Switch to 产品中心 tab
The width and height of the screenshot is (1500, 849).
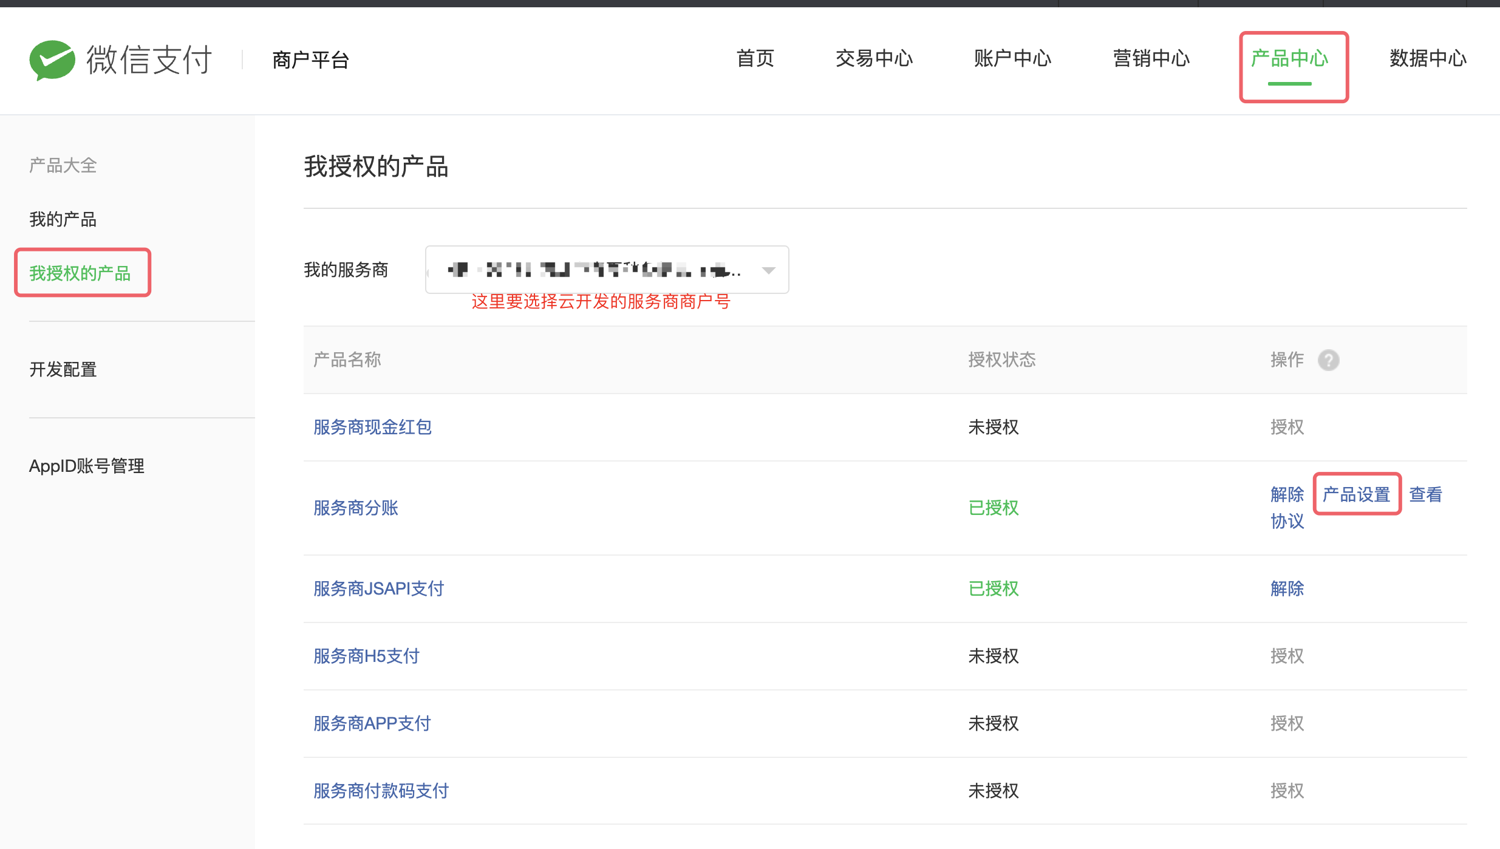pyautogui.click(x=1289, y=59)
